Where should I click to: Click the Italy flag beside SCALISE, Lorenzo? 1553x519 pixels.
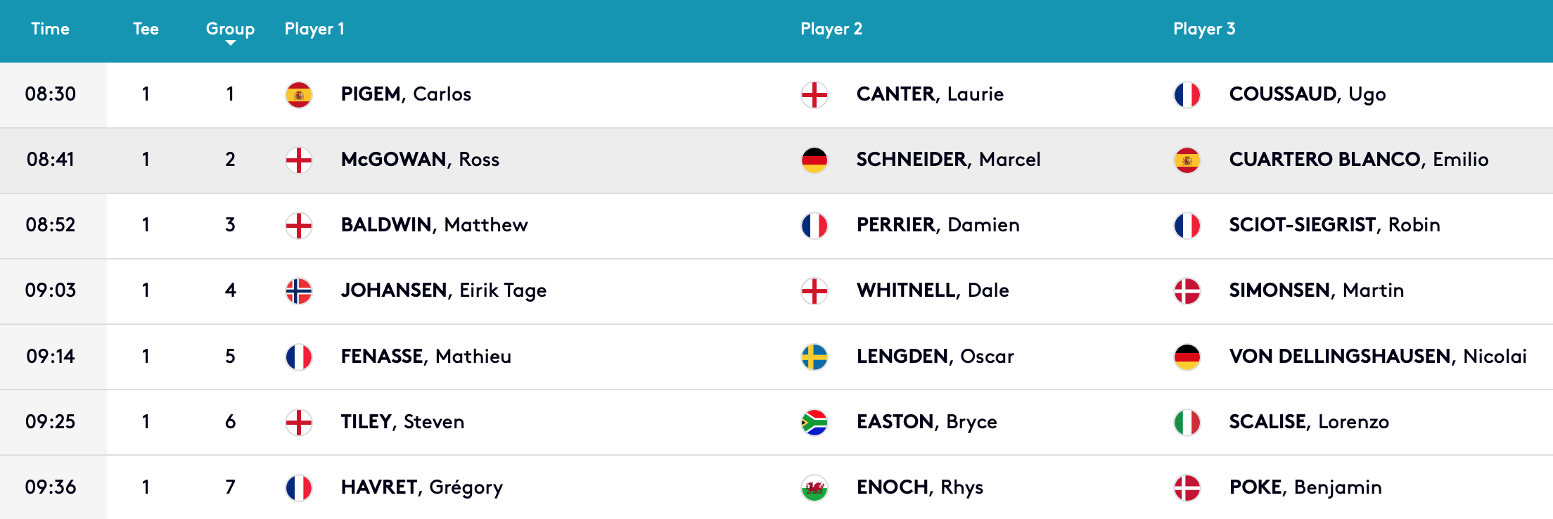1187,423
